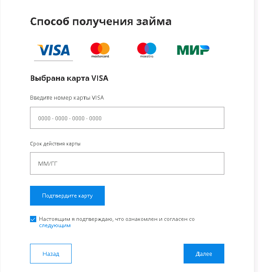Click the 'Настоящим я подтверждаю' agreement text
Viewport: 270px width, 272px height.
tap(116, 219)
